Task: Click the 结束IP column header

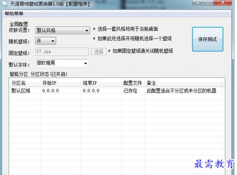Action: pyautogui.click(x=101, y=83)
